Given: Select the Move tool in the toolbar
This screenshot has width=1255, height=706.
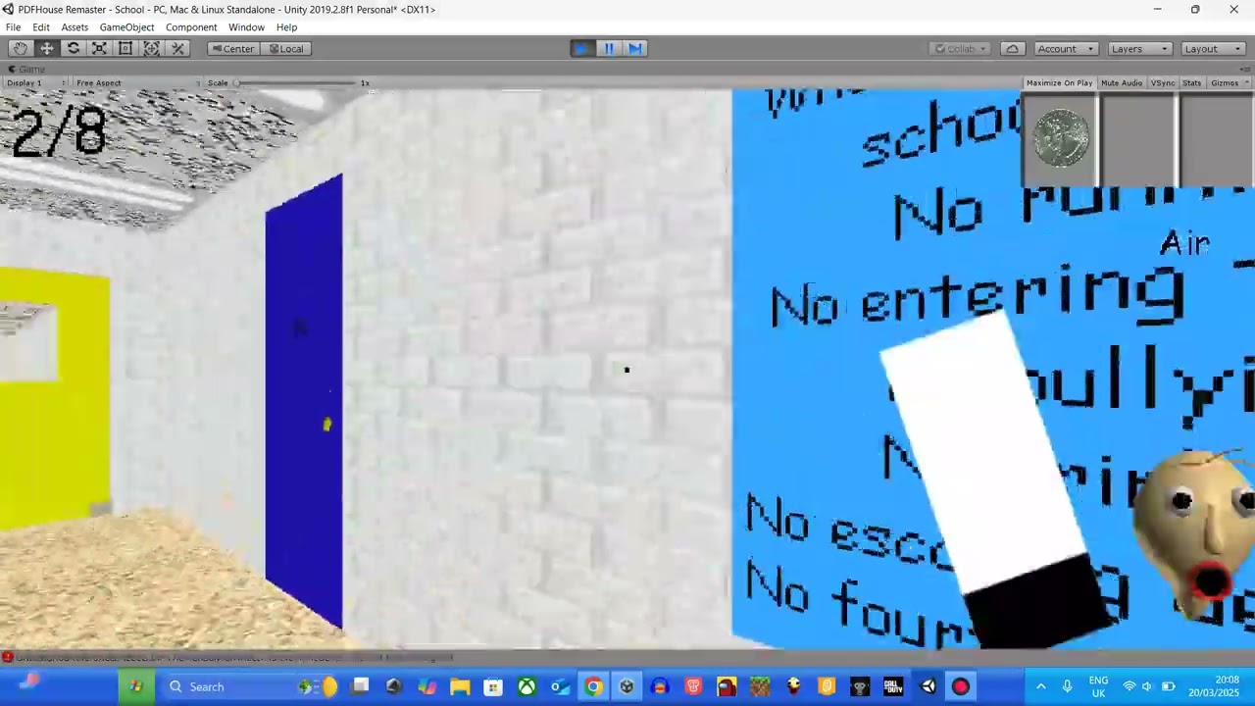Looking at the screenshot, I should [x=46, y=48].
